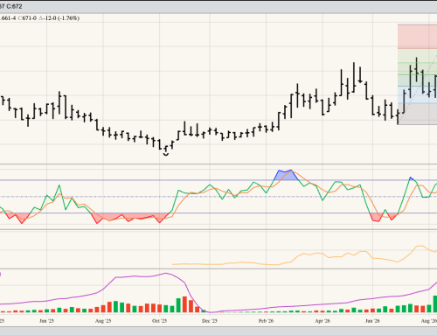Select the light blue retracement zone
Viewport: 437px width, 335px height.
(417, 94)
